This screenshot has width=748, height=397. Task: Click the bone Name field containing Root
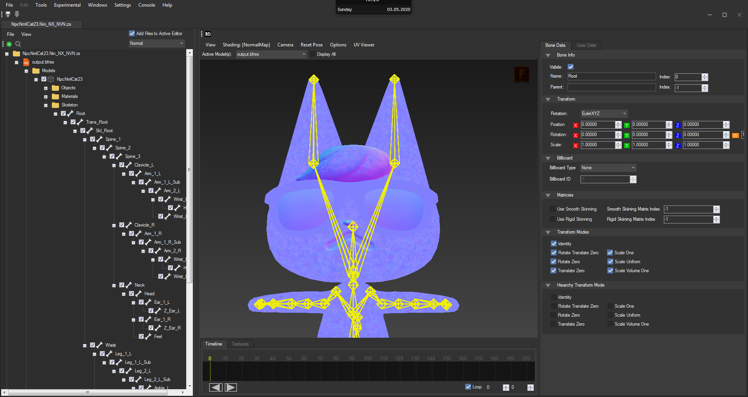coord(611,76)
